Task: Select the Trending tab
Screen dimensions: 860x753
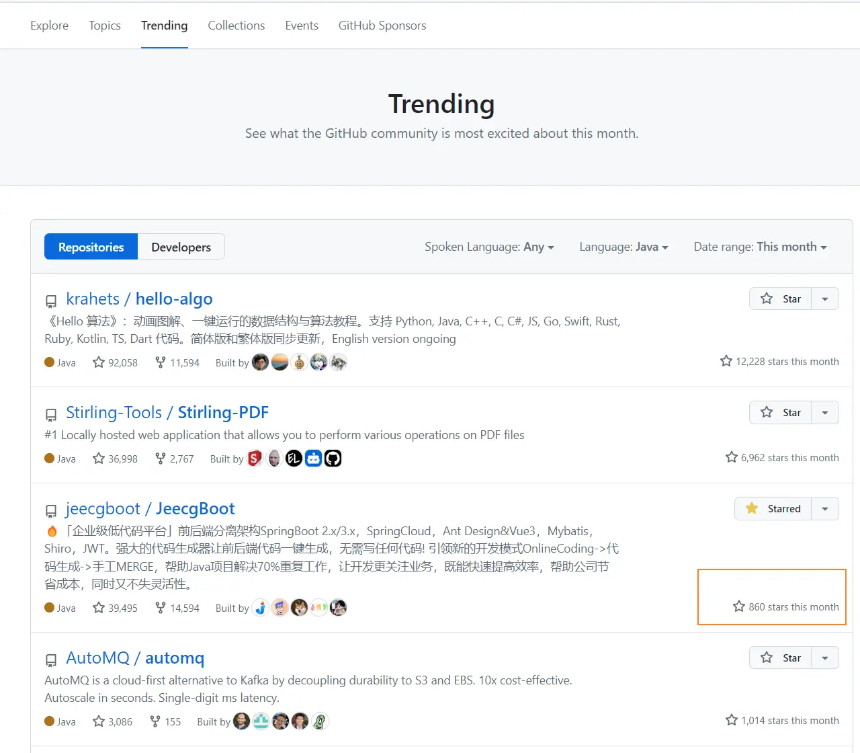Action: 165,26
